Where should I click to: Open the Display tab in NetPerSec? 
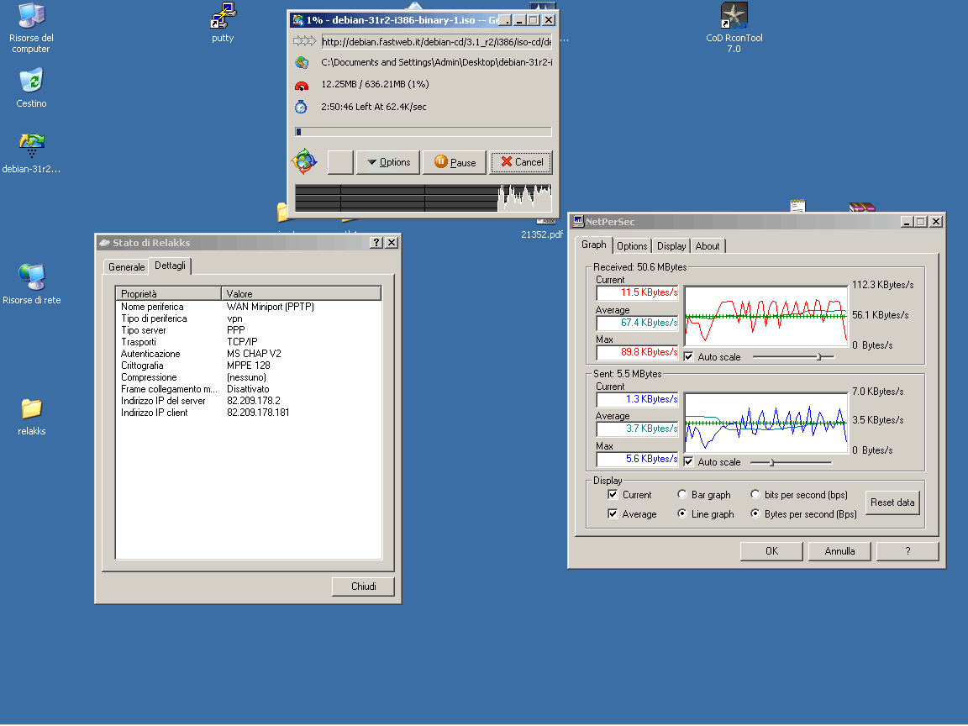point(671,246)
